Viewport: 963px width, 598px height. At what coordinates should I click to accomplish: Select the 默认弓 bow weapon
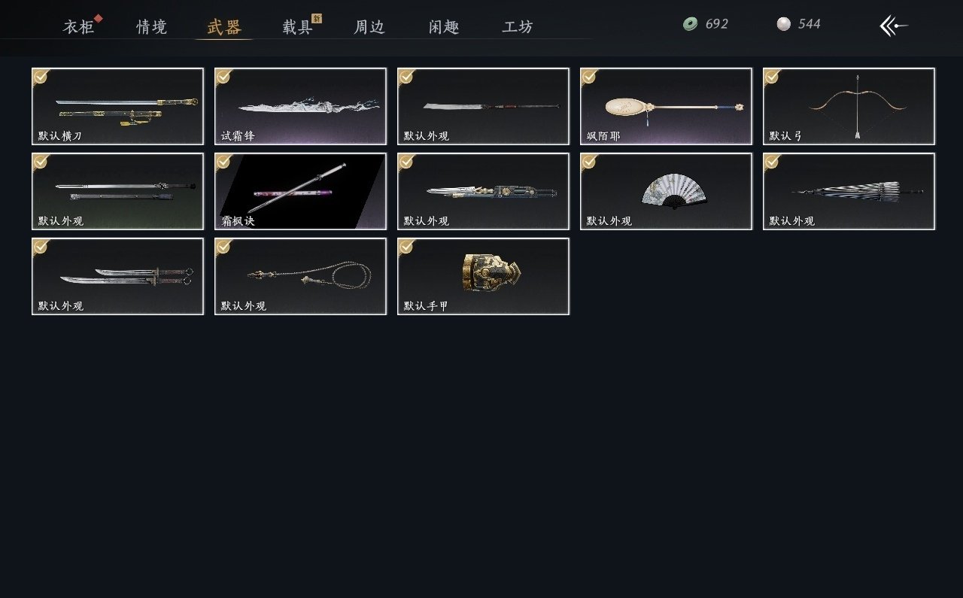point(849,106)
